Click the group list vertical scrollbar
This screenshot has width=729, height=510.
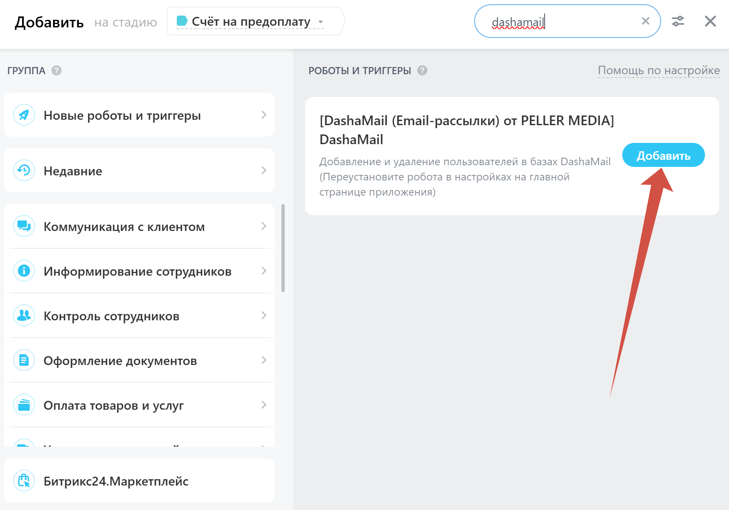pos(283,248)
